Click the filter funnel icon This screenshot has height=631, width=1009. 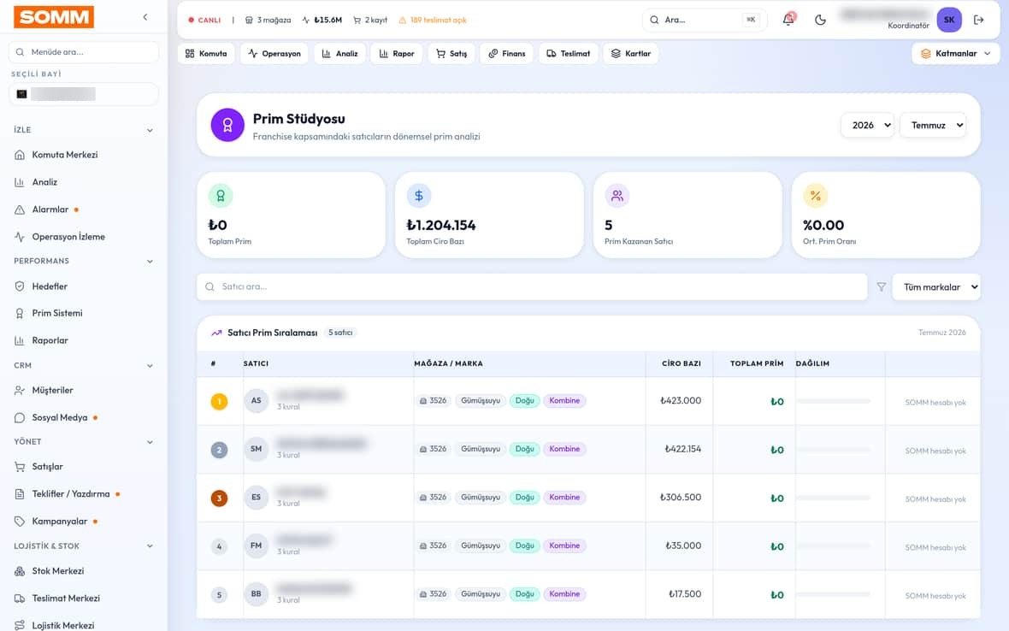pos(881,287)
